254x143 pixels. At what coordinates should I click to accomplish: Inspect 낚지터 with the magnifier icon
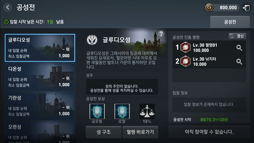pyautogui.click(x=239, y=62)
